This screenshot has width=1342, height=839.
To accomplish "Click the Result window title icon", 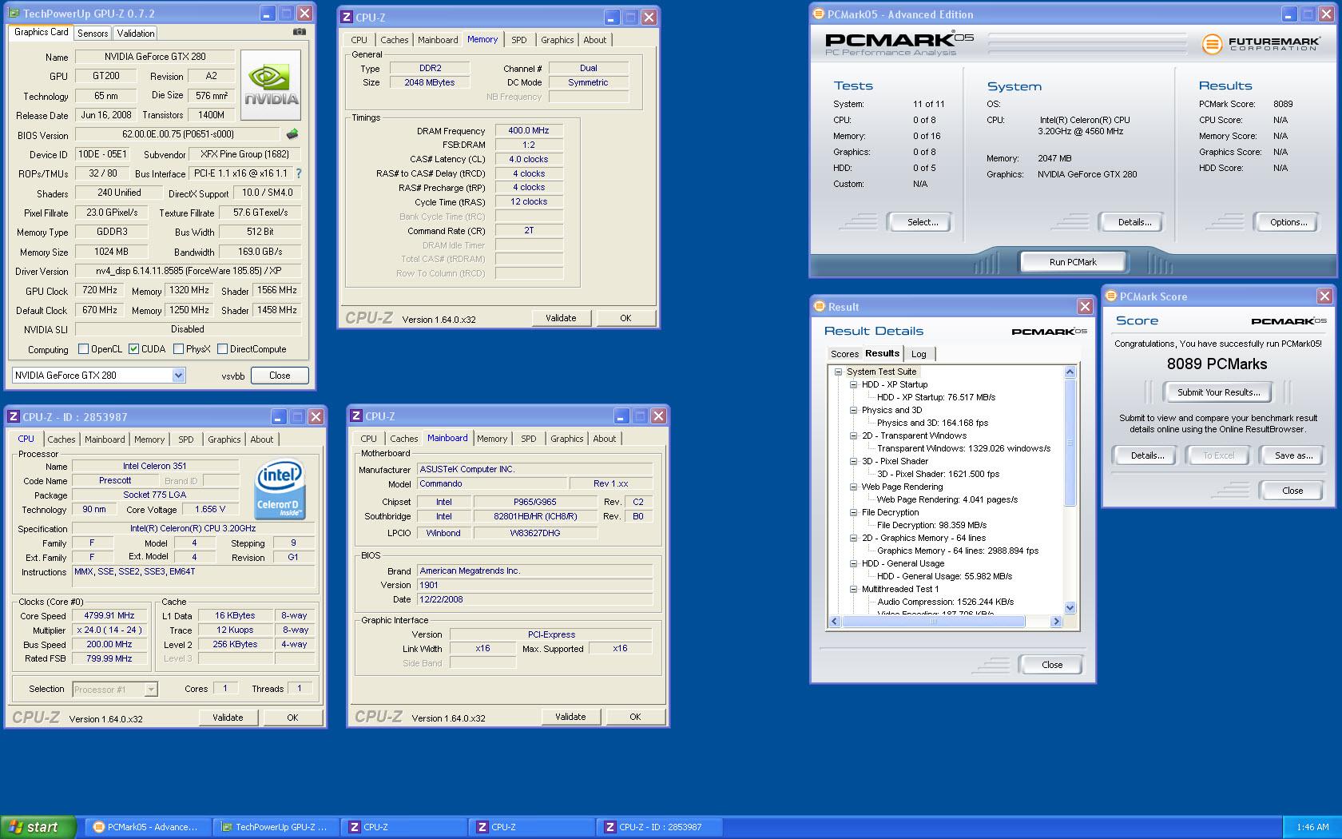I will 819,306.
